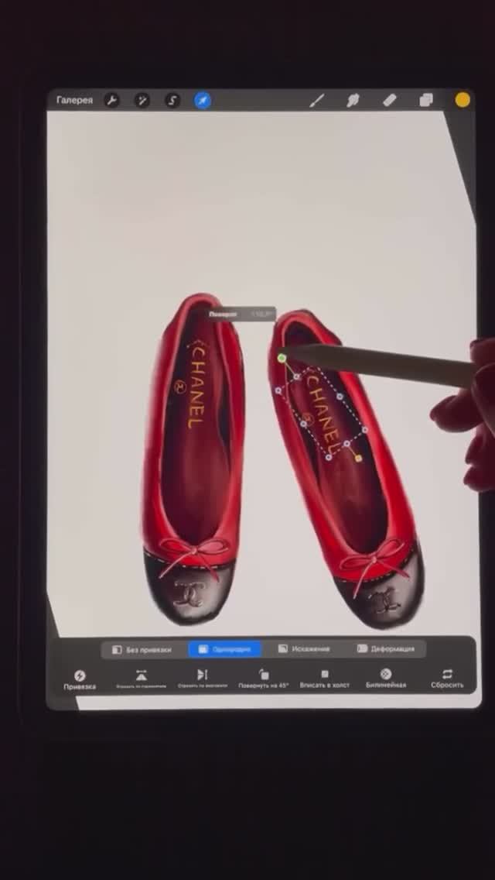Tap the green rotation handle

[x=282, y=358]
